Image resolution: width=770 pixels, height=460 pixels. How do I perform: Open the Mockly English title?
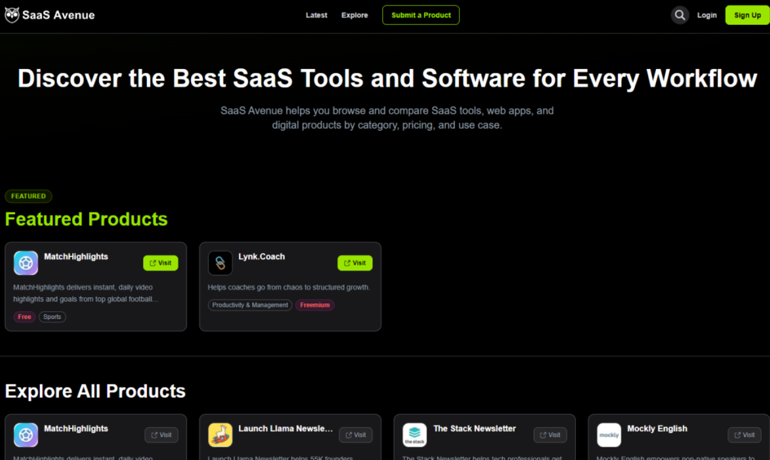(x=657, y=429)
